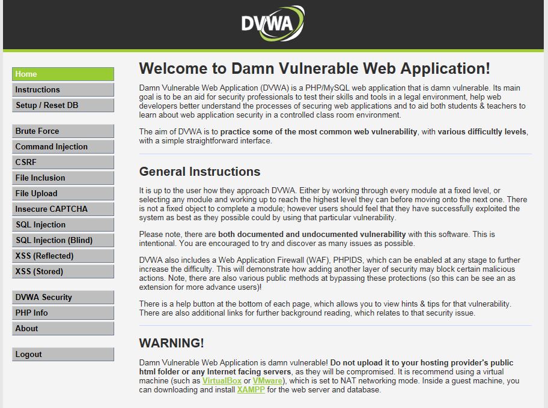Click the General Instructions heading
Screen dimensions: 548x408
[199, 172]
